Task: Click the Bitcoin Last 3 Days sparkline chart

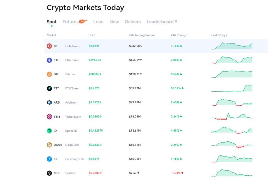Action: point(232,74)
